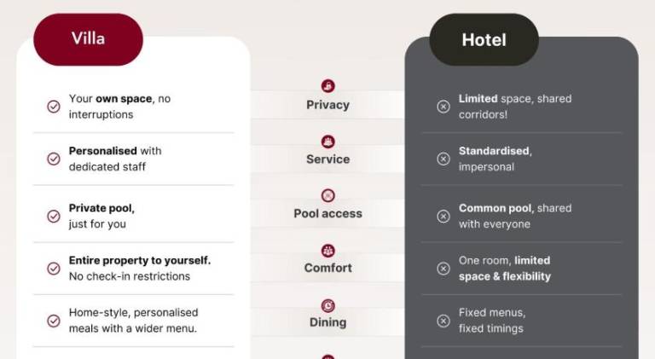Click the cross icon beside Limited space
Viewport: 655px width, 359px height.
443,107
